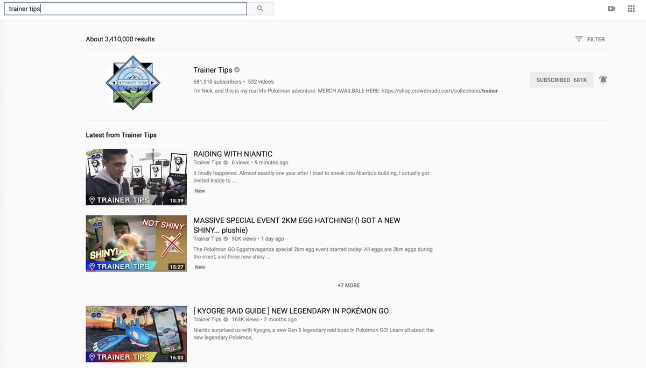Click Trainer Tips author under egg hatching video

tap(207, 239)
